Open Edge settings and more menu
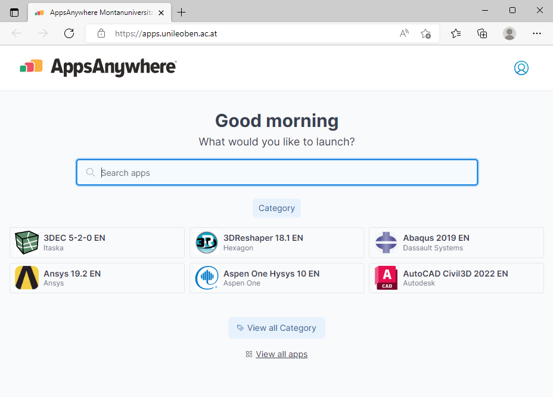Image resolution: width=553 pixels, height=397 pixels. tap(536, 33)
